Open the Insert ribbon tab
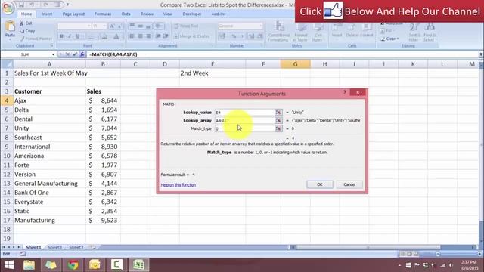The width and height of the screenshot is (484, 272). (x=47, y=14)
